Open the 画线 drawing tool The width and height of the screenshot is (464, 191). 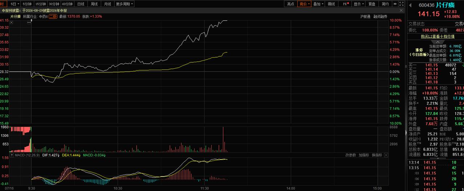[331, 4]
